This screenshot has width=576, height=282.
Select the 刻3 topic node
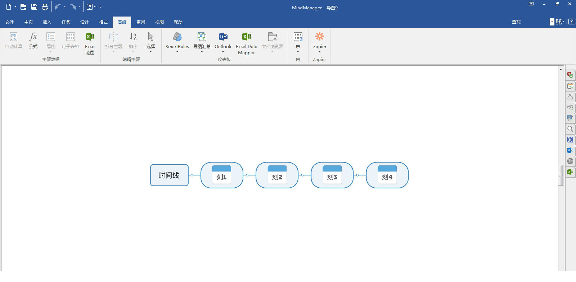pos(332,175)
